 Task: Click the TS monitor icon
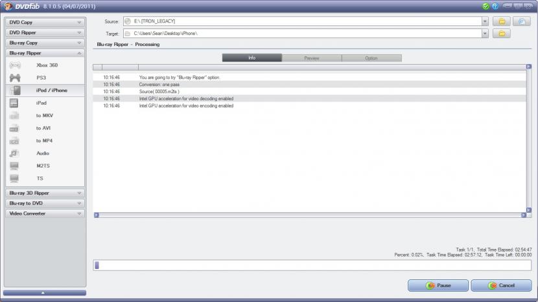pyautogui.click(x=14, y=178)
